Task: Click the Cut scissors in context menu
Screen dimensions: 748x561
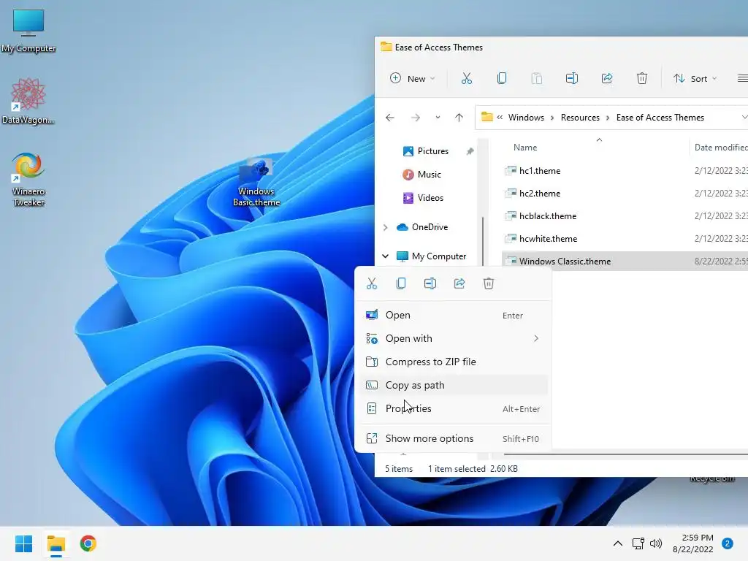Action: coord(372,283)
